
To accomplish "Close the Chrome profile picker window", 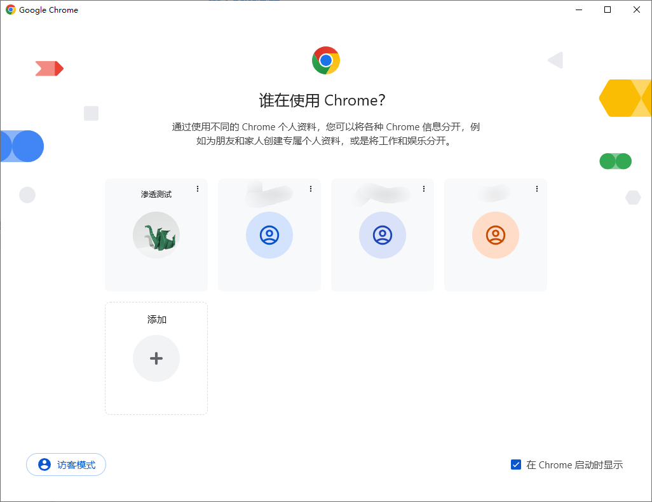I will (637, 10).
